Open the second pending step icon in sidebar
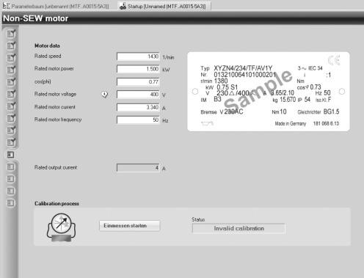 10,179
